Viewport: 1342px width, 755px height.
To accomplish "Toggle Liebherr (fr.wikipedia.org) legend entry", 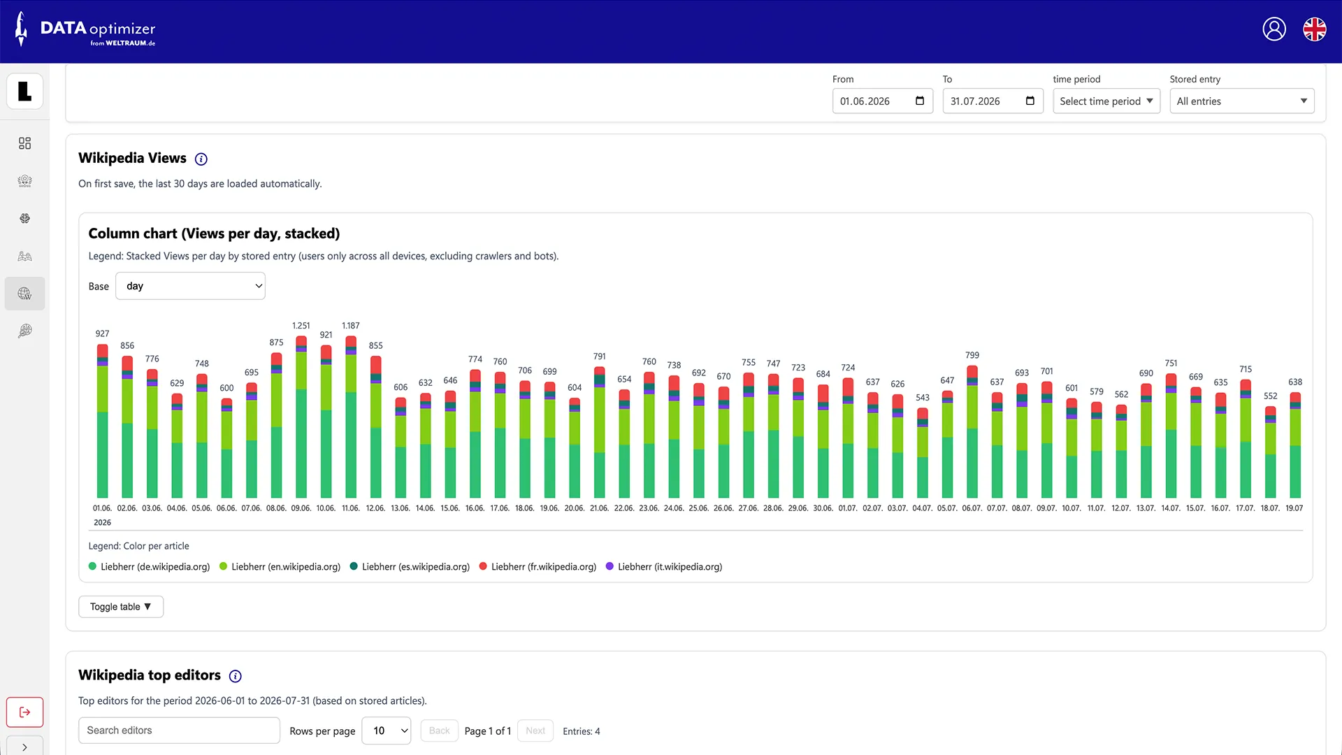I will click(x=538, y=567).
